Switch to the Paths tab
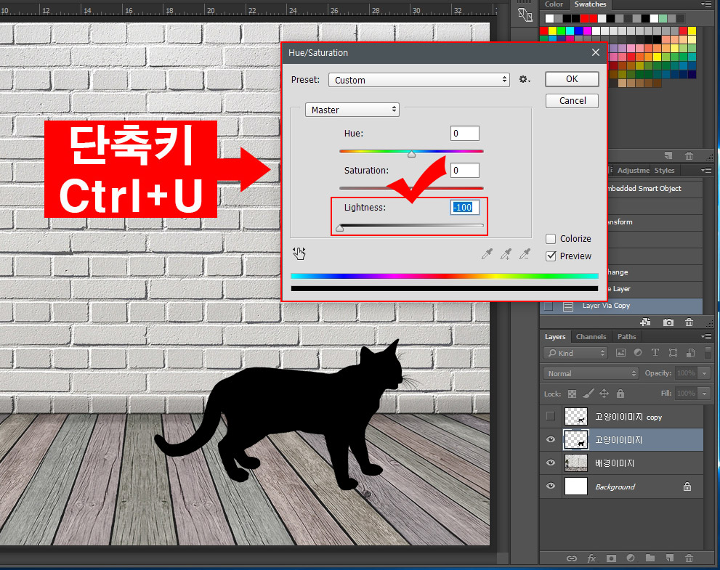This screenshot has width=720, height=570. (x=626, y=336)
